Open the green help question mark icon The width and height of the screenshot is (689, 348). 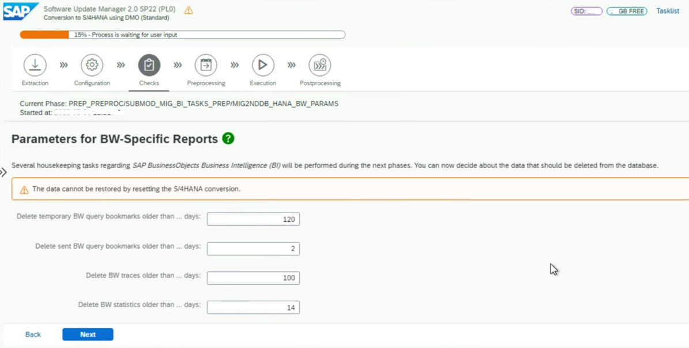tap(228, 139)
